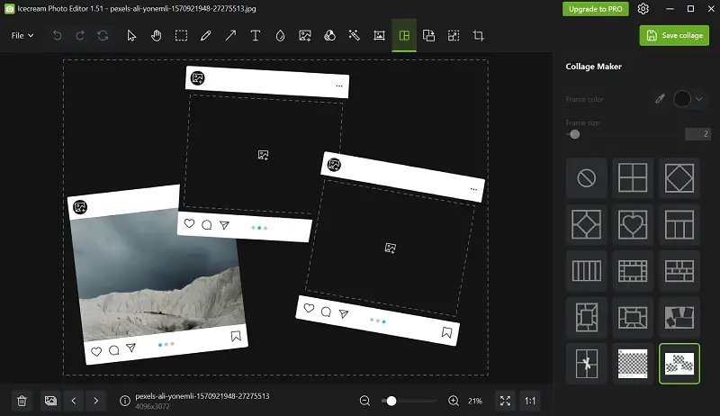Select the arrow drawing tool
720x416 pixels.
click(x=230, y=36)
